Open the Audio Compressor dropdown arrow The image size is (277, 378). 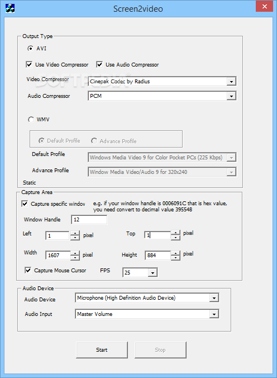click(x=231, y=96)
